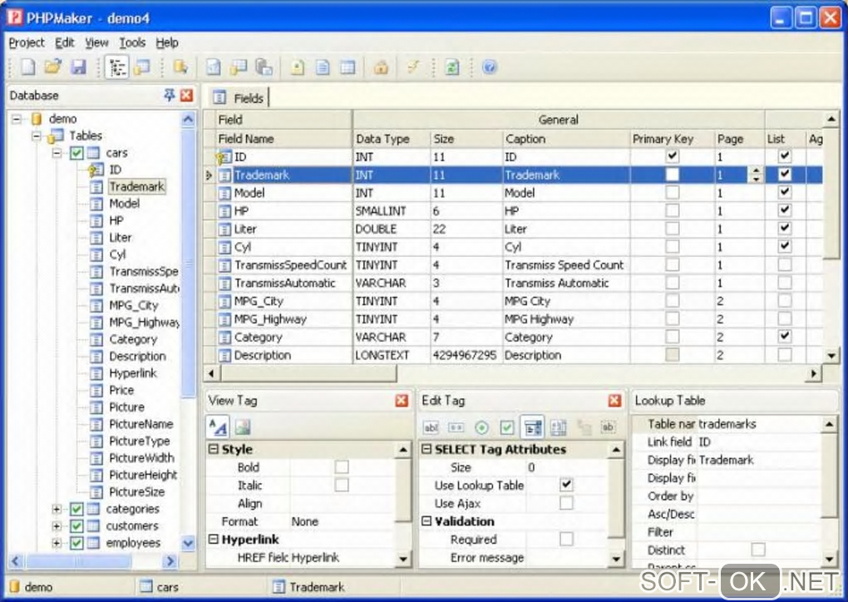This screenshot has width=848, height=602.
Task: Close the View Tag panel
Action: pos(402,400)
